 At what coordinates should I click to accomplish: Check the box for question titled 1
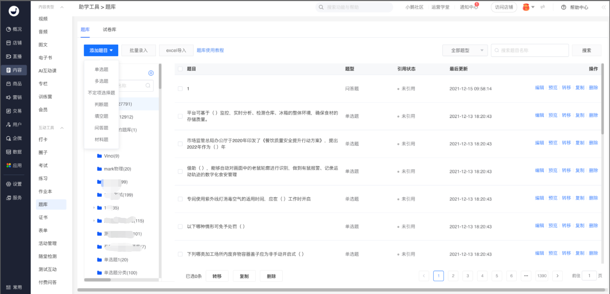[x=180, y=89]
